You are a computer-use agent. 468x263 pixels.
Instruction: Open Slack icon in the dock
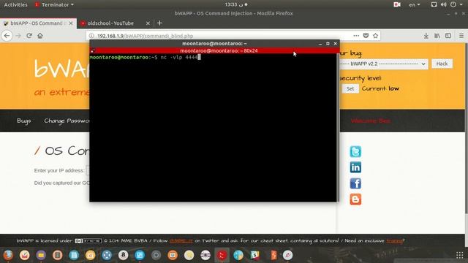(x=254, y=255)
